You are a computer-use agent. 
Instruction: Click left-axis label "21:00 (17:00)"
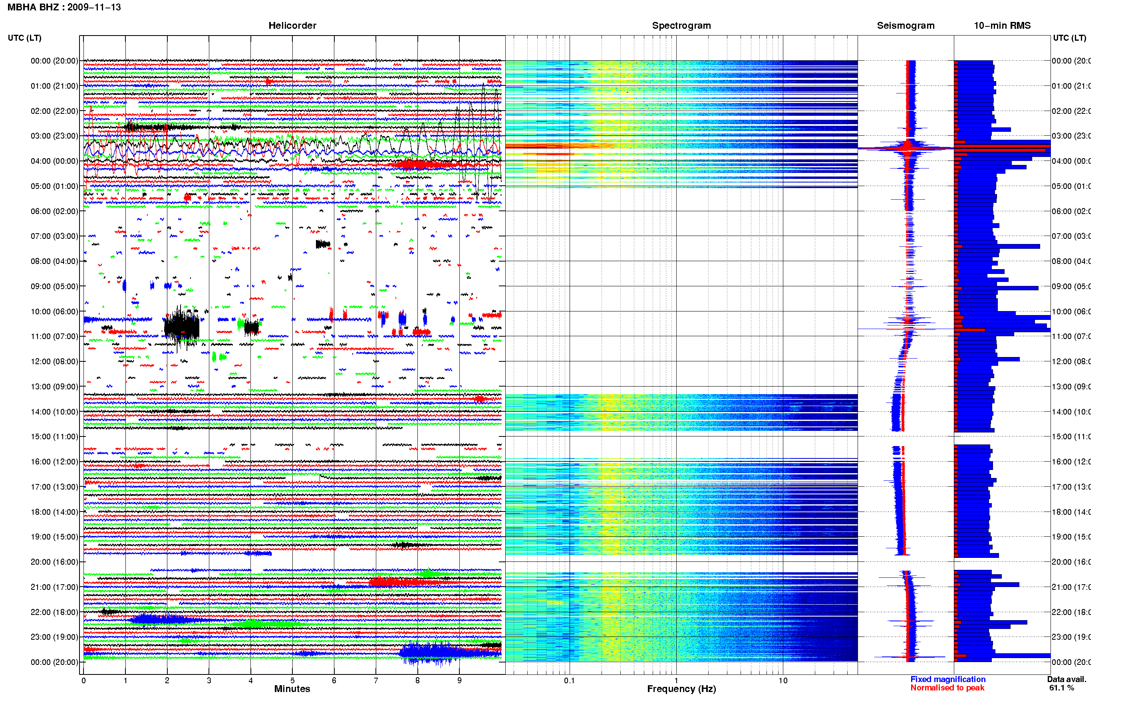point(54,587)
